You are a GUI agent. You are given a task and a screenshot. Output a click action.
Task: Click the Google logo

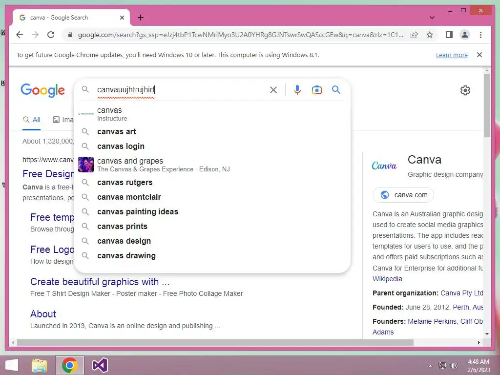[x=43, y=90]
